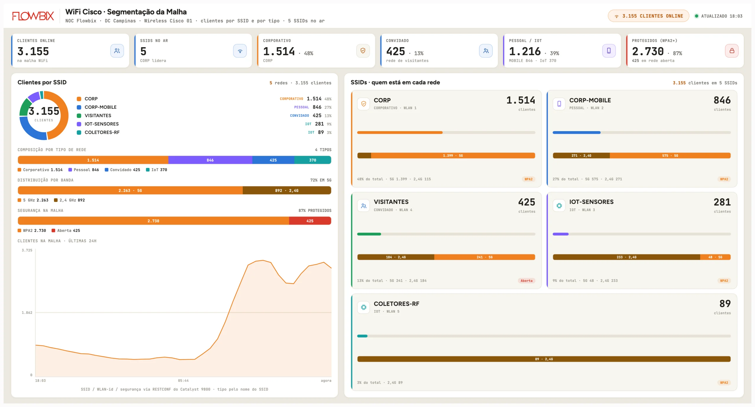Click the 'SSIDs · quem está em cada rede' heading

(395, 83)
